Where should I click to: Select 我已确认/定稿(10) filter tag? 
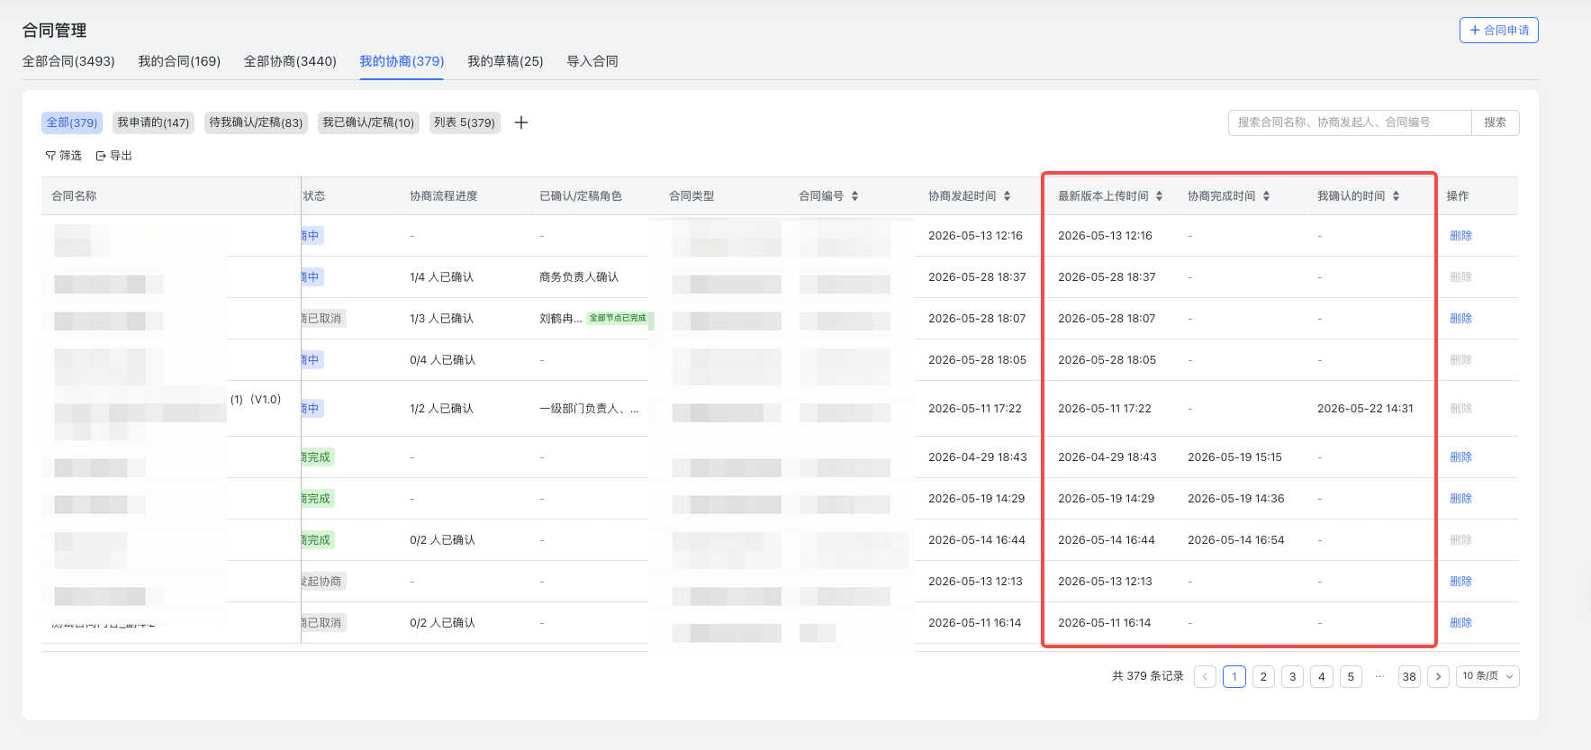tap(368, 122)
